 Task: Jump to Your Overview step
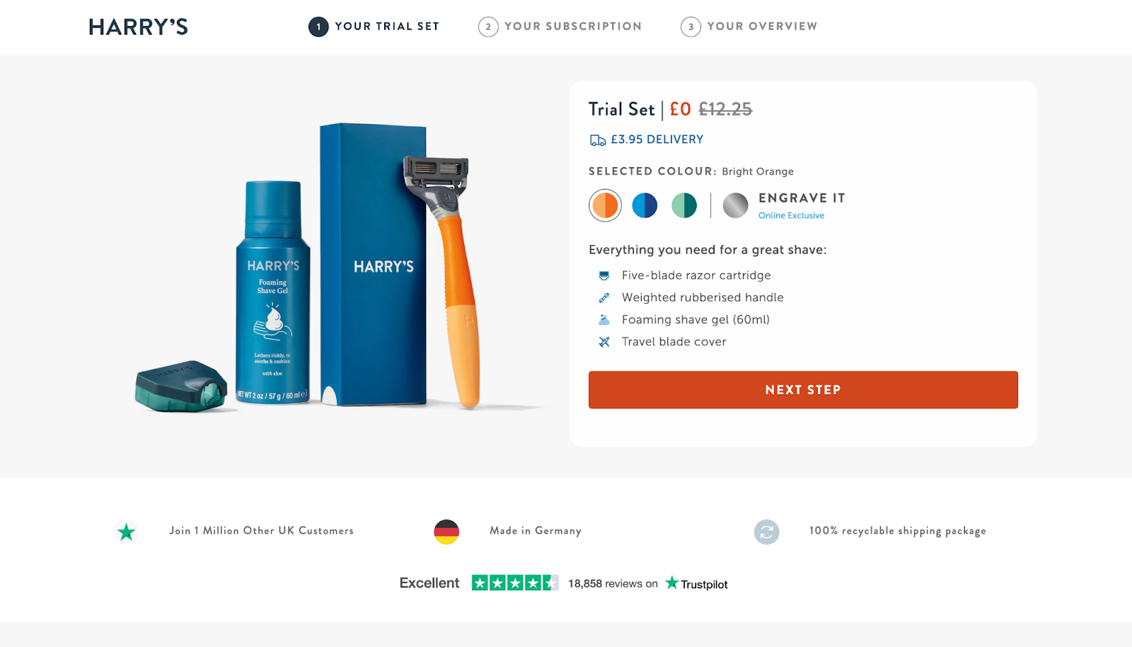pos(749,27)
